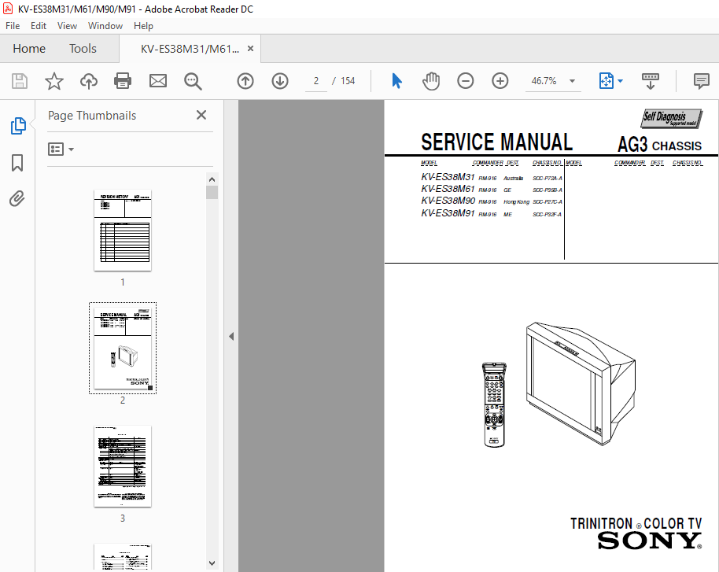The image size is (719, 572).
Task: Add to favorites with the star icon
Action: click(x=54, y=81)
